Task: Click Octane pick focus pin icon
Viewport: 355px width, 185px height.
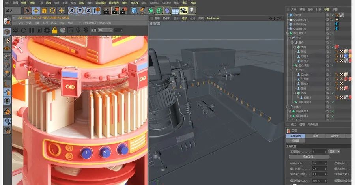Action: click(x=78, y=30)
